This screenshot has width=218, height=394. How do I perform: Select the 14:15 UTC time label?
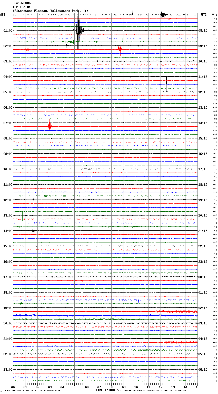(203, 123)
